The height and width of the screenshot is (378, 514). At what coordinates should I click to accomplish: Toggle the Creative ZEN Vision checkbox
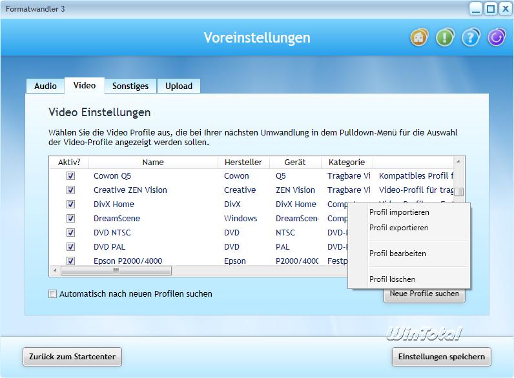(70, 190)
